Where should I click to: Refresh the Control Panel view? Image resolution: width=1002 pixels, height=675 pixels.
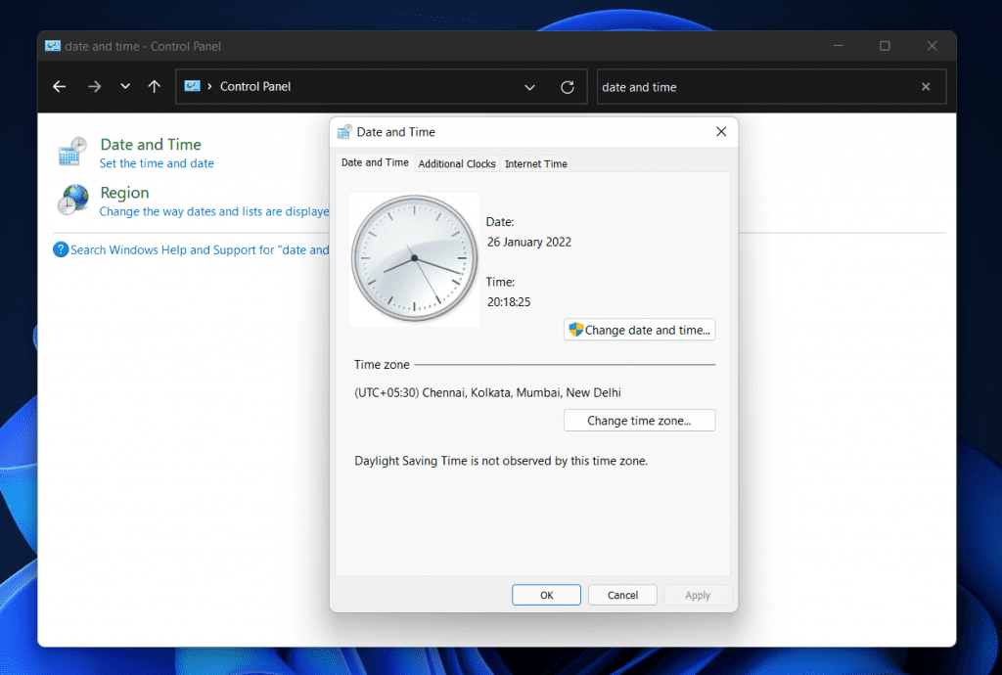pos(568,86)
